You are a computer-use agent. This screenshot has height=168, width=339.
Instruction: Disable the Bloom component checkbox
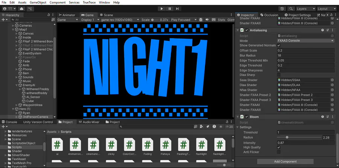[247, 117]
